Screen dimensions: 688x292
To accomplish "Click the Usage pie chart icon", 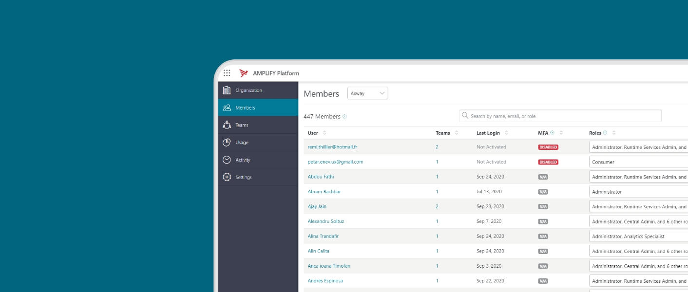I will 227,143.
